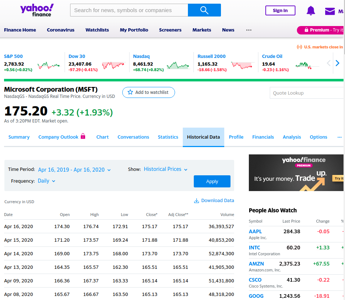
Task: Open the Mail envelope icon
Action: tap(330, 11)
